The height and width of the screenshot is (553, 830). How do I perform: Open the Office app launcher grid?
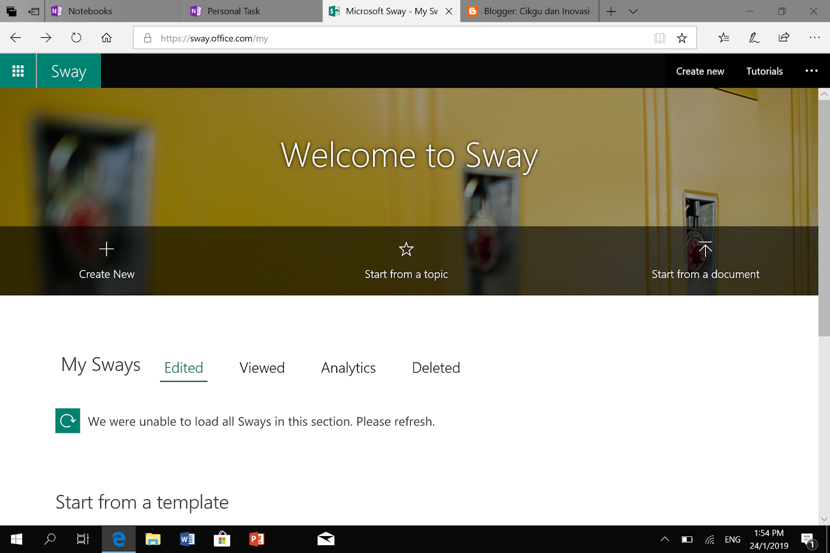click(18, 71)
